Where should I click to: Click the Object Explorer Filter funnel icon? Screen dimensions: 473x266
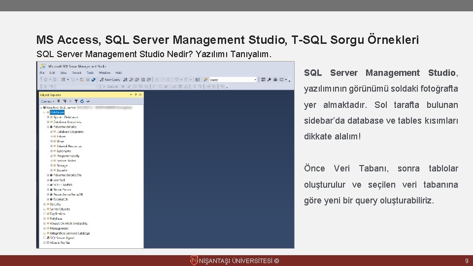(x=76, y=101)
